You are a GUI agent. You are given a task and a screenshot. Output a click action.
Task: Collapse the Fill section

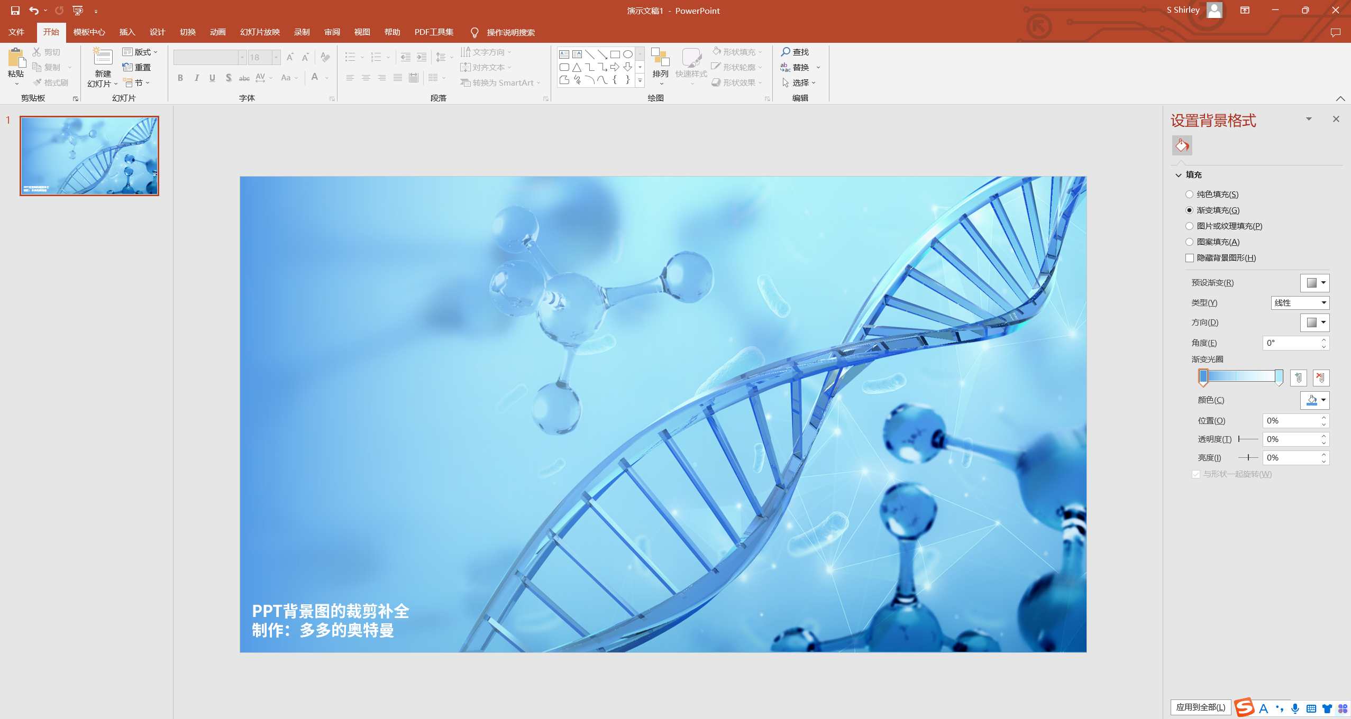1179,175
